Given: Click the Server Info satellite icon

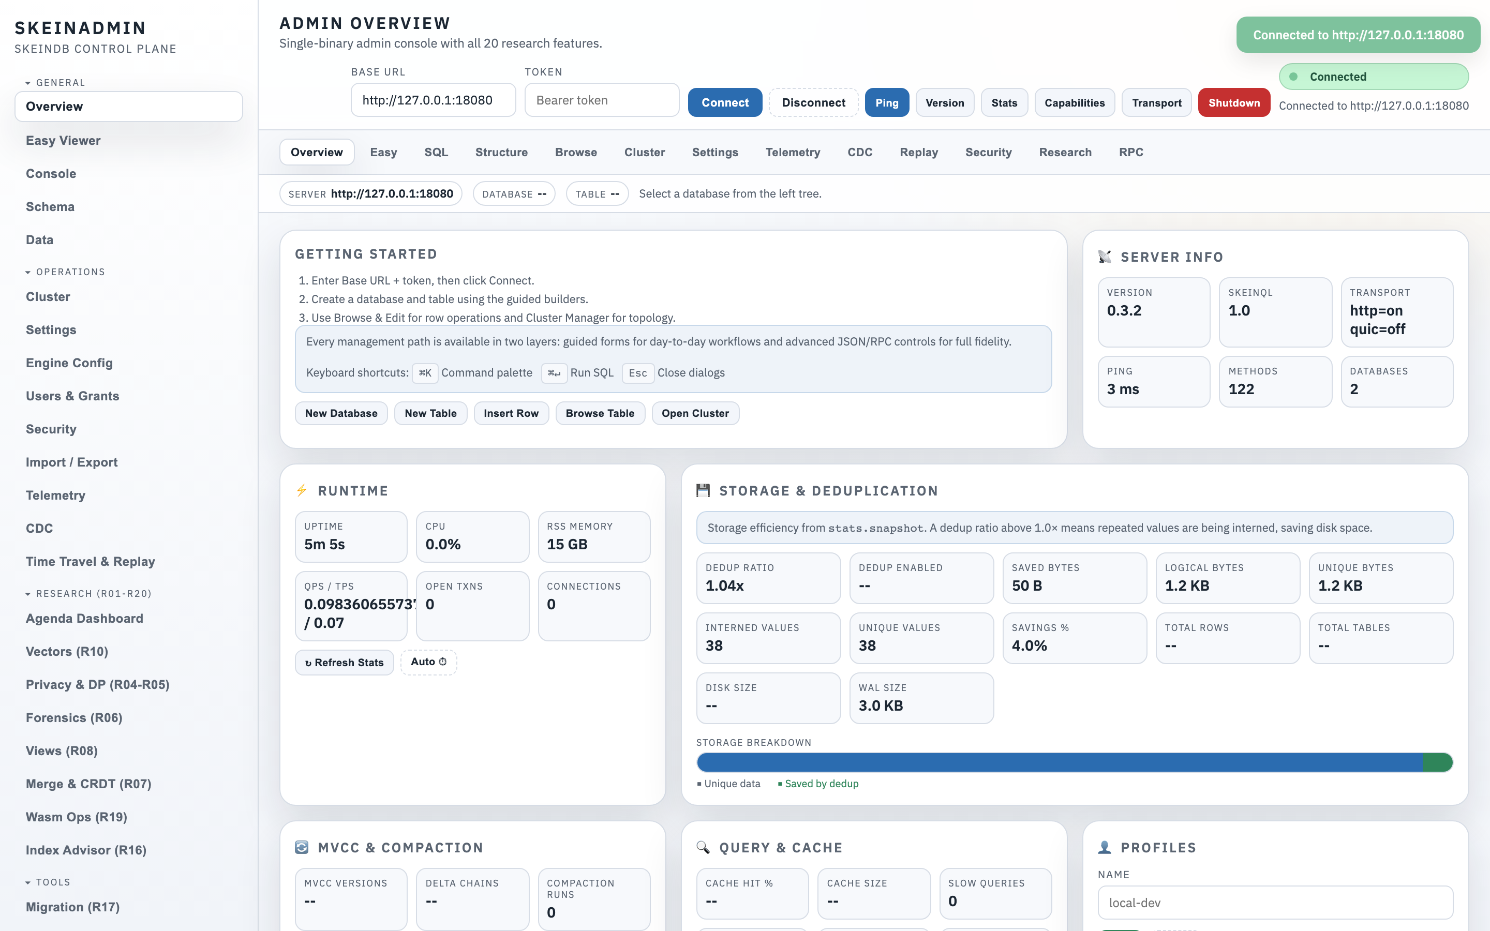Looking at the screenshot, I should [x=1105, y=257].
